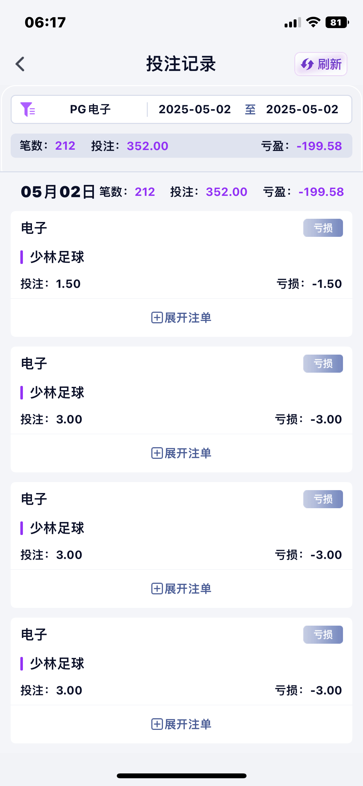Select the end date after 至
Screen dimensions: 363x786
coord(302,109)
